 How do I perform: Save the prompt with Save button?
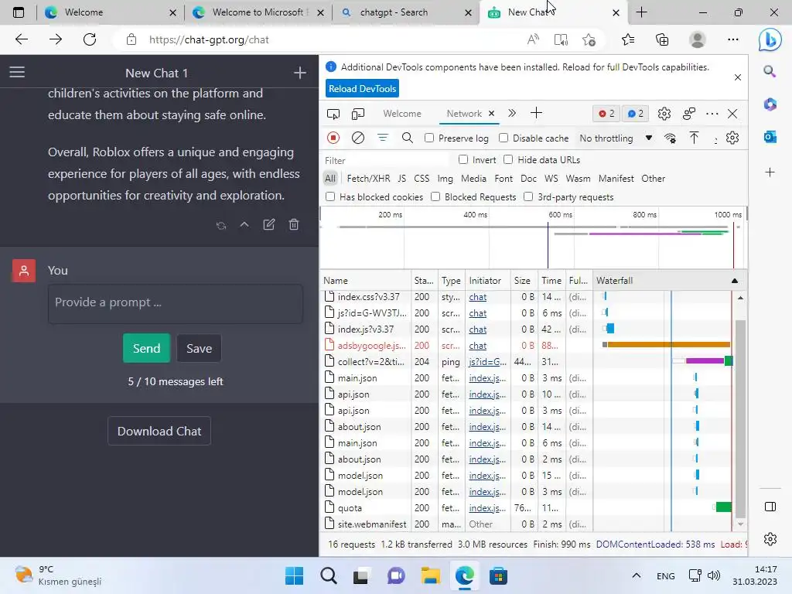point(199,348)
